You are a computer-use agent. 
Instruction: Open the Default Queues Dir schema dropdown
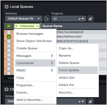[24, 19]
